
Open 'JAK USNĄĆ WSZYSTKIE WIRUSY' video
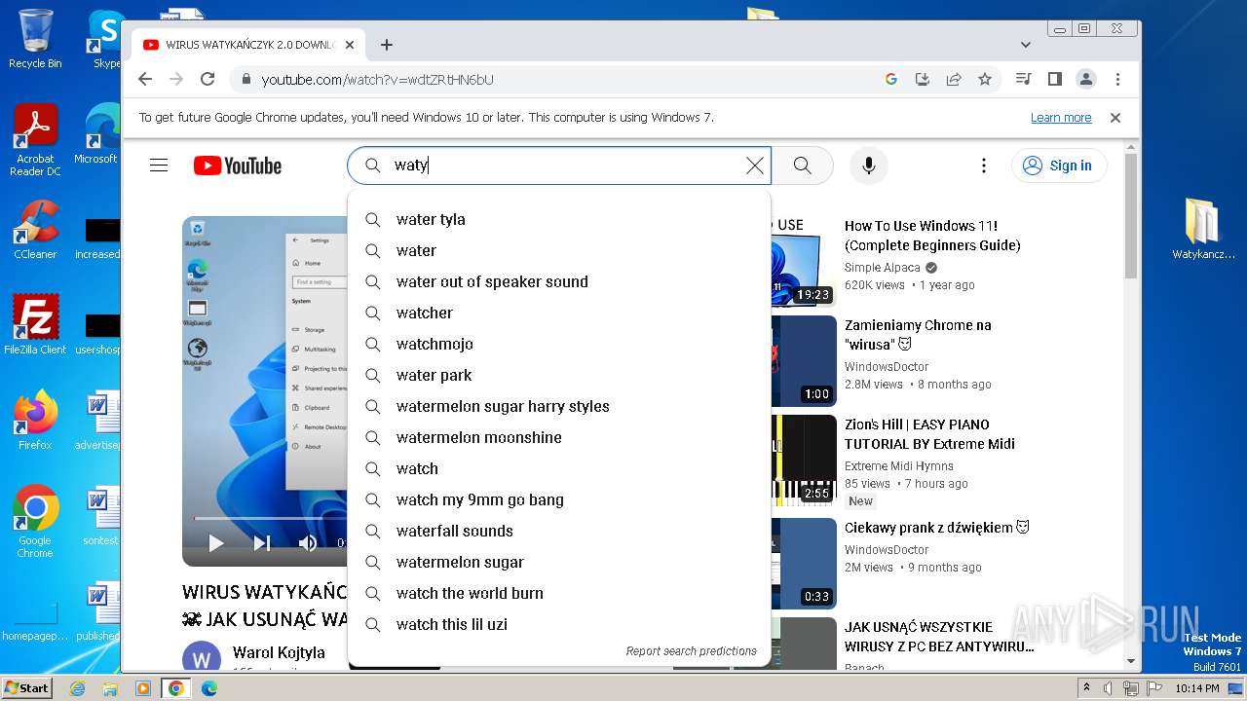[x=939, y=637]
